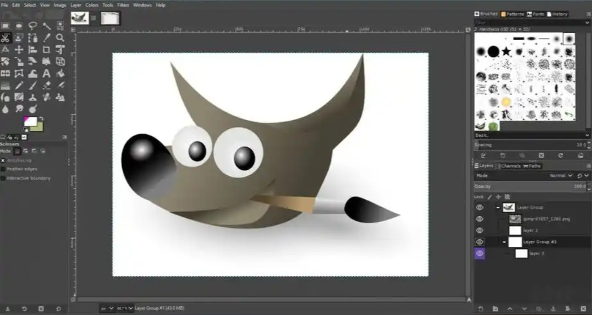Viewport: 592px width, 315px height.
Task: Click delete brush icon below Spacing
Action: (541, 155)
